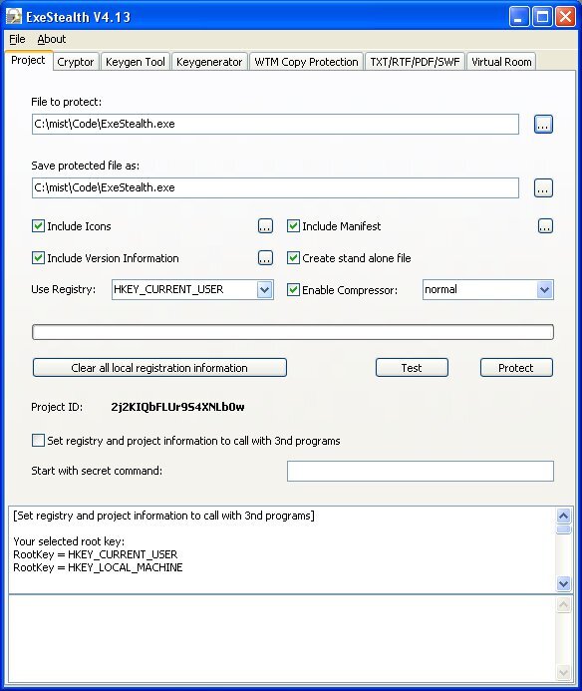Toggle the Include Manifest checkbox

coord(293,226)
